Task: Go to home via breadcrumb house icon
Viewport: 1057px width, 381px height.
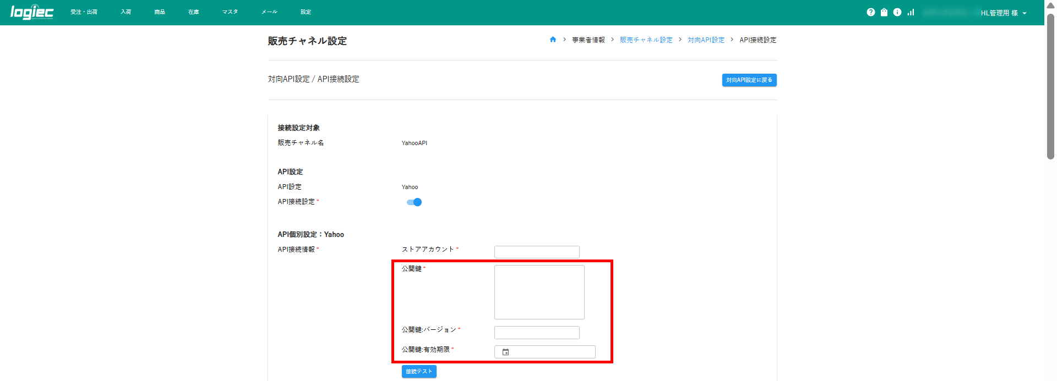Action: (x=553, y=40)
